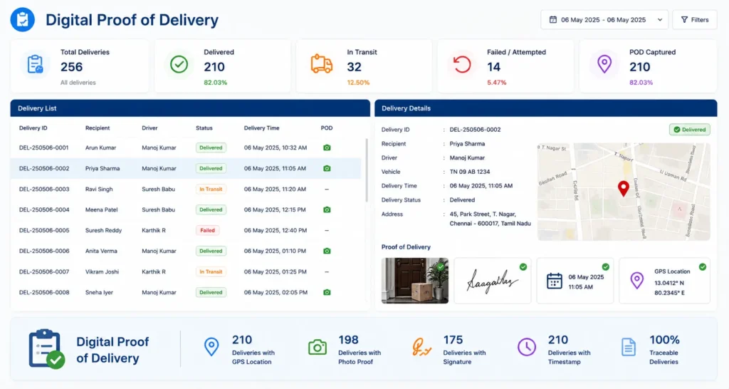Click the verified check on the timestamp card
This screenshot has height=389, width=729.
point(605,266)
